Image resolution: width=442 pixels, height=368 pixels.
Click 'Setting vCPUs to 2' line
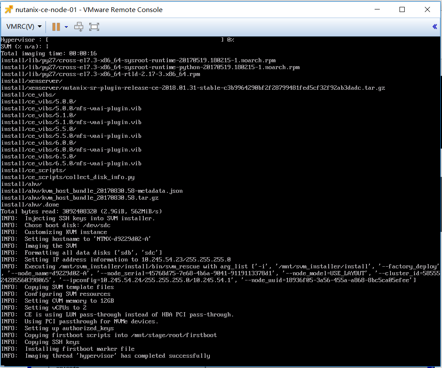pos(44,307)
